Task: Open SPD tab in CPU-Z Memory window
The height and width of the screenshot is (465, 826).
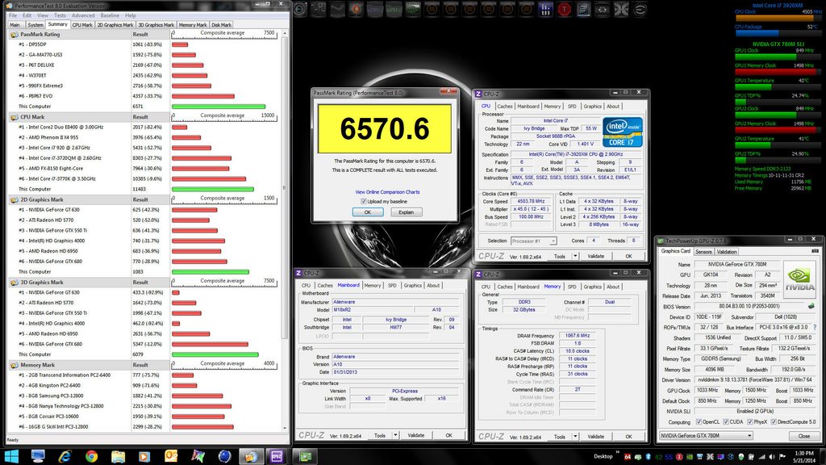Action: pos(572,287)
